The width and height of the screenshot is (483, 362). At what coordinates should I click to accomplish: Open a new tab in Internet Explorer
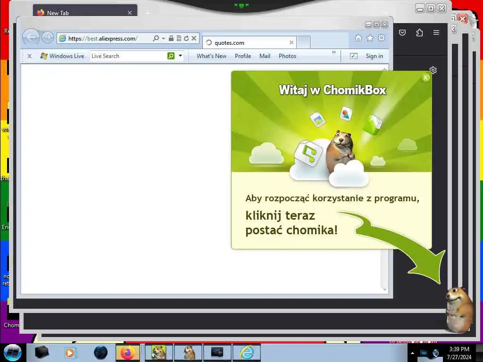point(303,42)
